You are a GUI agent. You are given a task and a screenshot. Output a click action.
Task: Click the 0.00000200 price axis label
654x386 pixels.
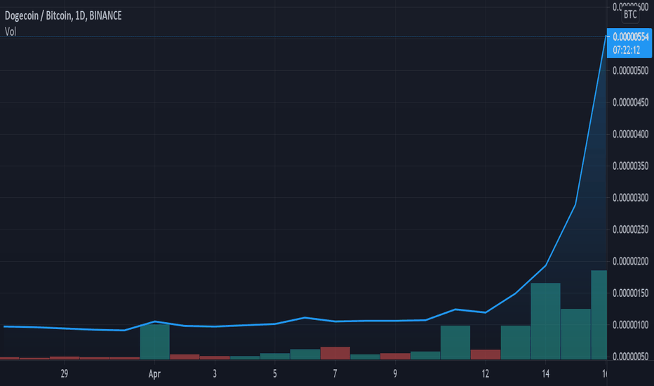[631, 261]
